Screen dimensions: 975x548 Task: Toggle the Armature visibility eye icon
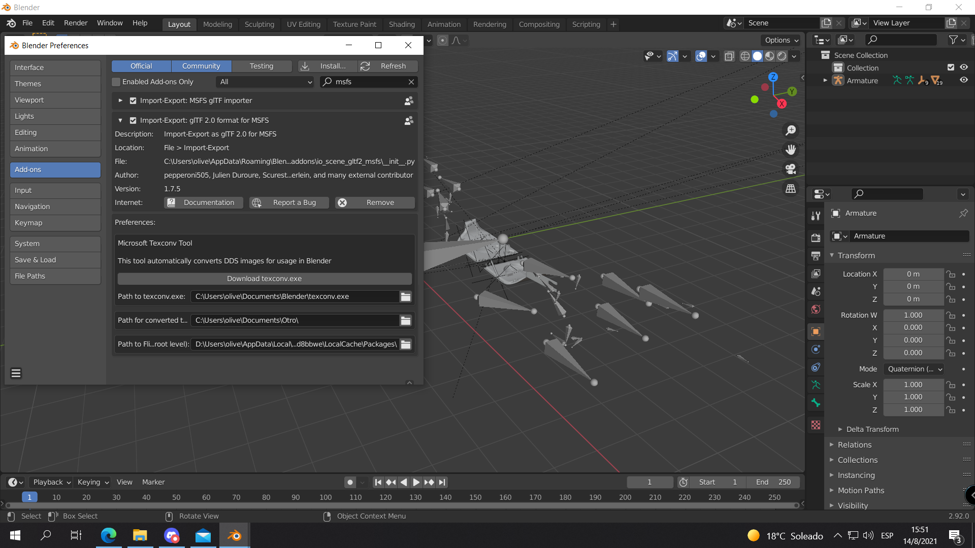964,80
